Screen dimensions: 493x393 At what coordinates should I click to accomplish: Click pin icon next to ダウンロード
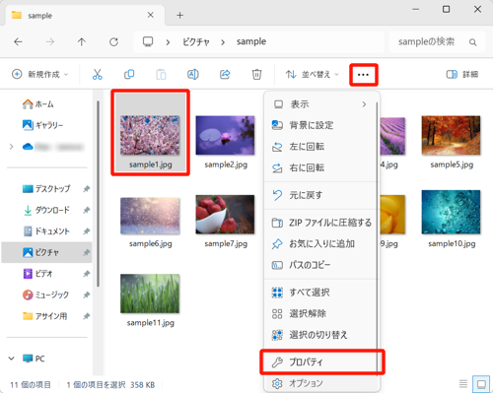click(x=87, y=210)
